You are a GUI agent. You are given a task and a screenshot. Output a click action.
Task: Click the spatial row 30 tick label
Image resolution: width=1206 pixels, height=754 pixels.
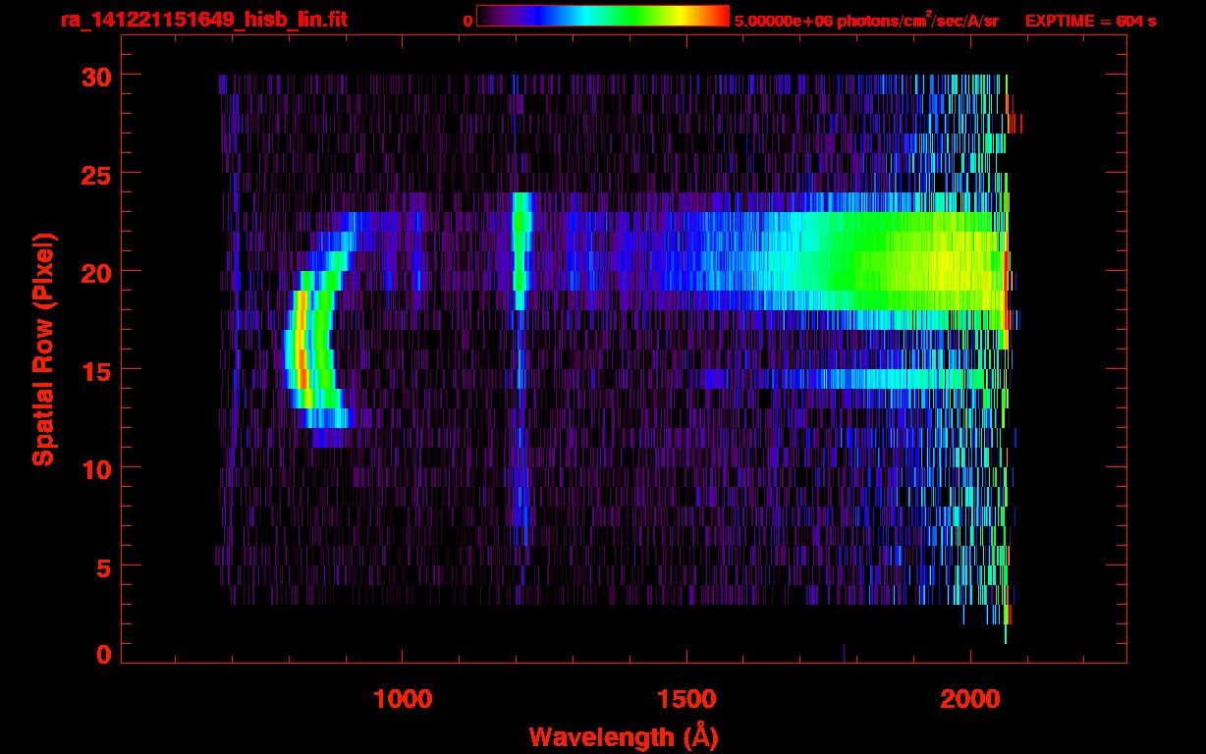(x=96, y=76)
